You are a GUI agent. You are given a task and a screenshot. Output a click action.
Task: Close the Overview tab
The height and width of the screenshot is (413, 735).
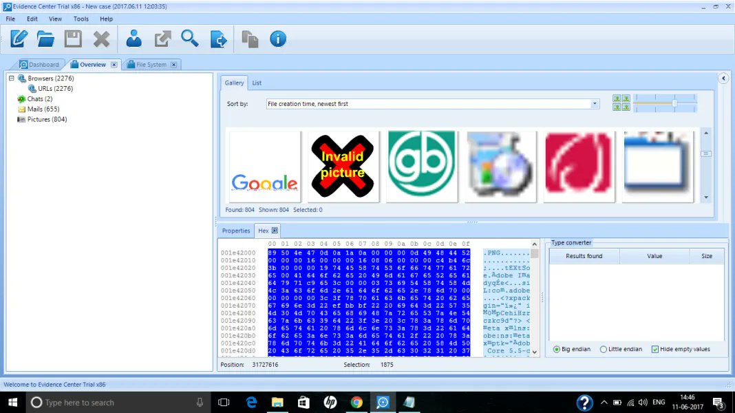click(114, 65)
